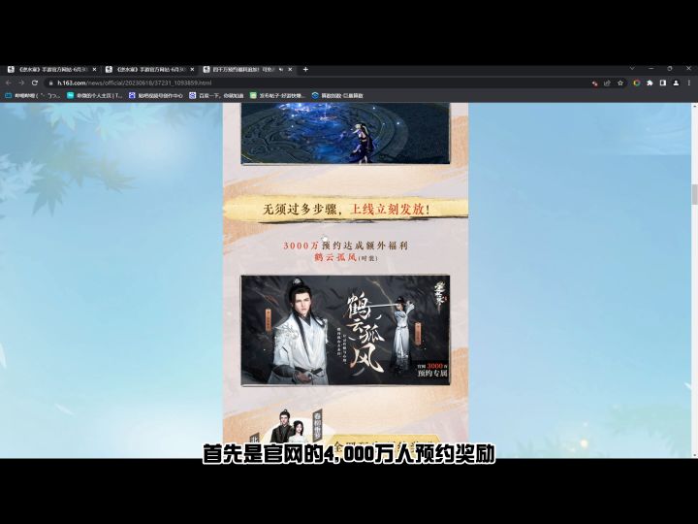Click the banner text 无须过多步骤，上线立刻发放！
The height and width of the screenshot is (524, 698).
(346, 209)
